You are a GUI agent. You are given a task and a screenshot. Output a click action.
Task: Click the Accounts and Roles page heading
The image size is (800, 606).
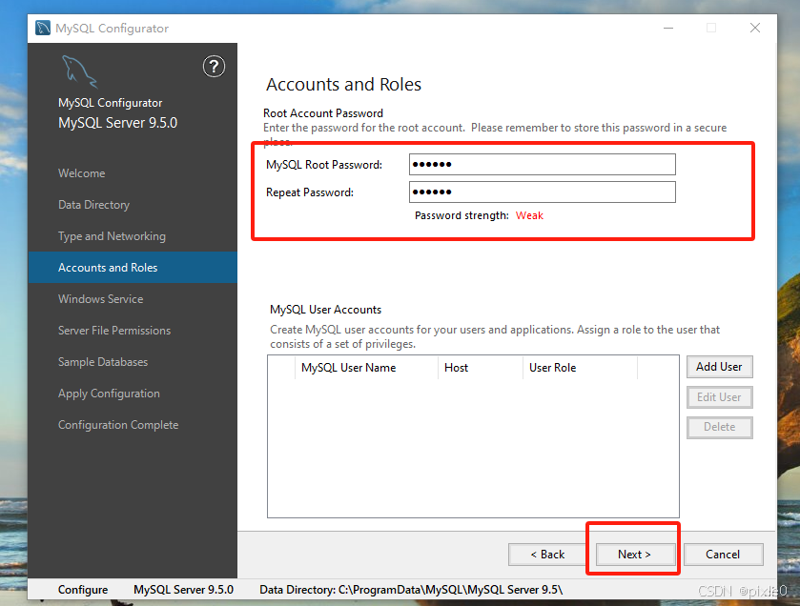[x=344, y=84]
